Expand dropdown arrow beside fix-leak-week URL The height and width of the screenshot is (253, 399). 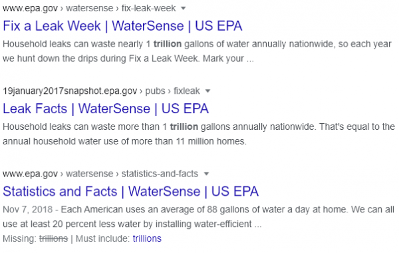click(184, 9)
